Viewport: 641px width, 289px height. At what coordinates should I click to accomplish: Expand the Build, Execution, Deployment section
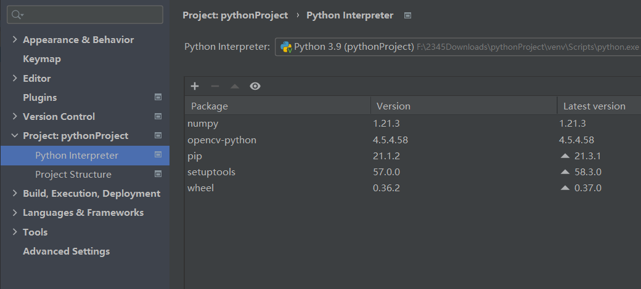coord(15,193)
